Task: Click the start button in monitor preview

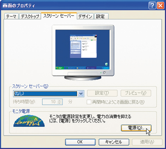Action: click(60, 68)
